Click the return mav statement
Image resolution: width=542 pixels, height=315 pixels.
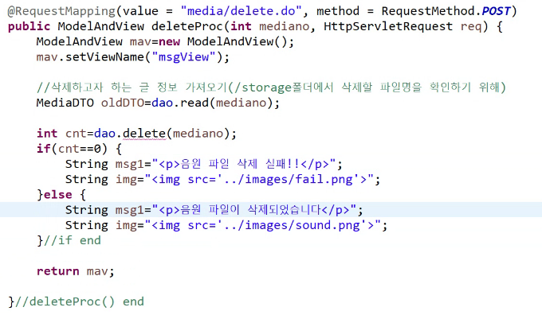coord(76,271)
